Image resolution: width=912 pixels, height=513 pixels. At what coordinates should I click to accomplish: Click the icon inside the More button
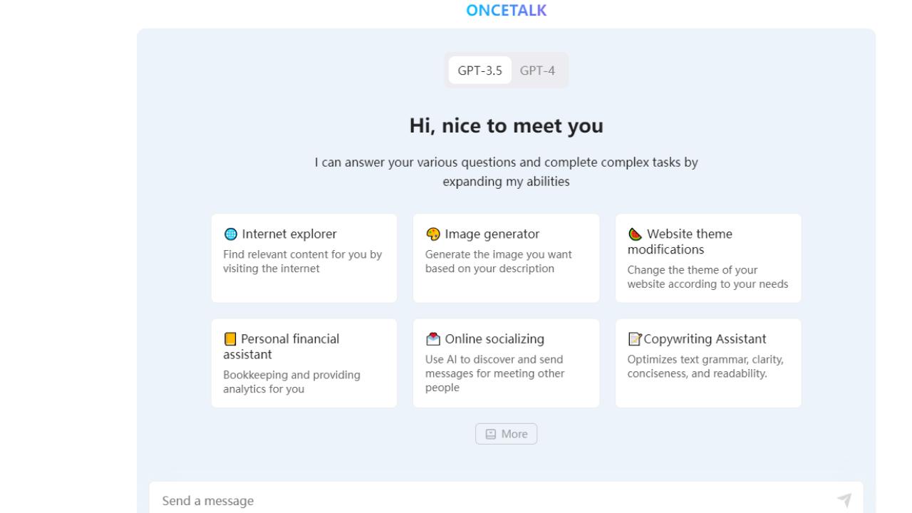(x=490, y=434)
